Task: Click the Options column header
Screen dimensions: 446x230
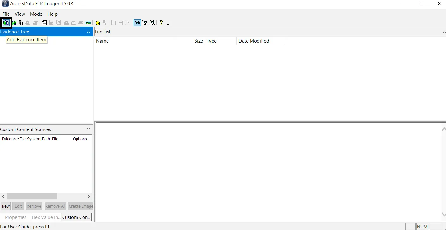Action: tap(81, 139)
